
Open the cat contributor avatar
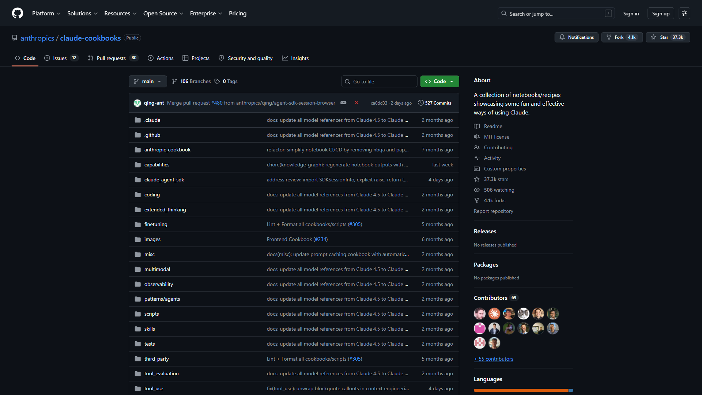coord(524,313)
